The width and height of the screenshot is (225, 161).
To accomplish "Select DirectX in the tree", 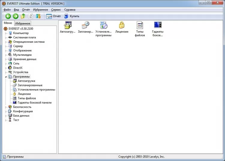I will tap(18, 68).
